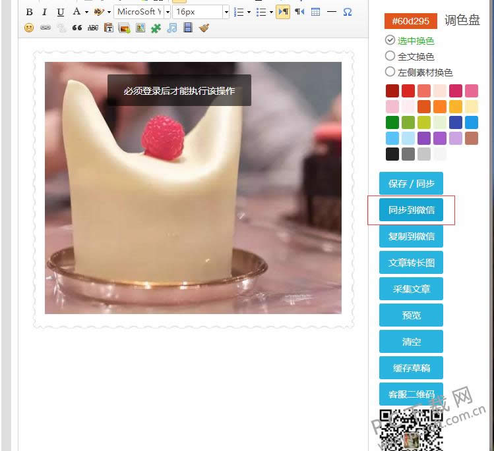494x451 pixels.
Task: Clear formatting with the brush icon
Action: 204,28
